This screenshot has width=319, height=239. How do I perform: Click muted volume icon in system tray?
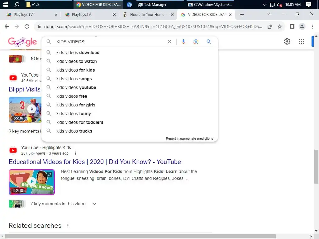tap(279, 5)
